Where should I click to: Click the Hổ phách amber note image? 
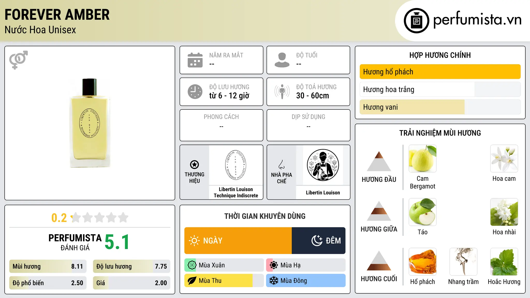pyautogui.click(x=423, y=262)
